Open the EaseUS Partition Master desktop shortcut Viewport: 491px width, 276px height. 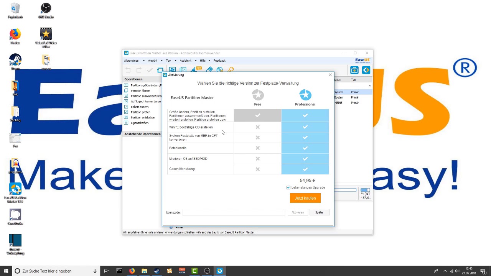point(15,193)
